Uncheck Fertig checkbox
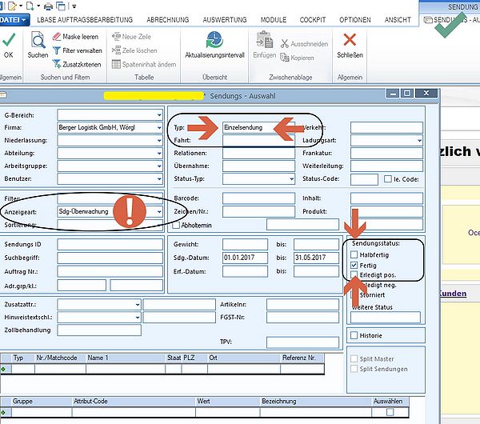 point(354,265)
